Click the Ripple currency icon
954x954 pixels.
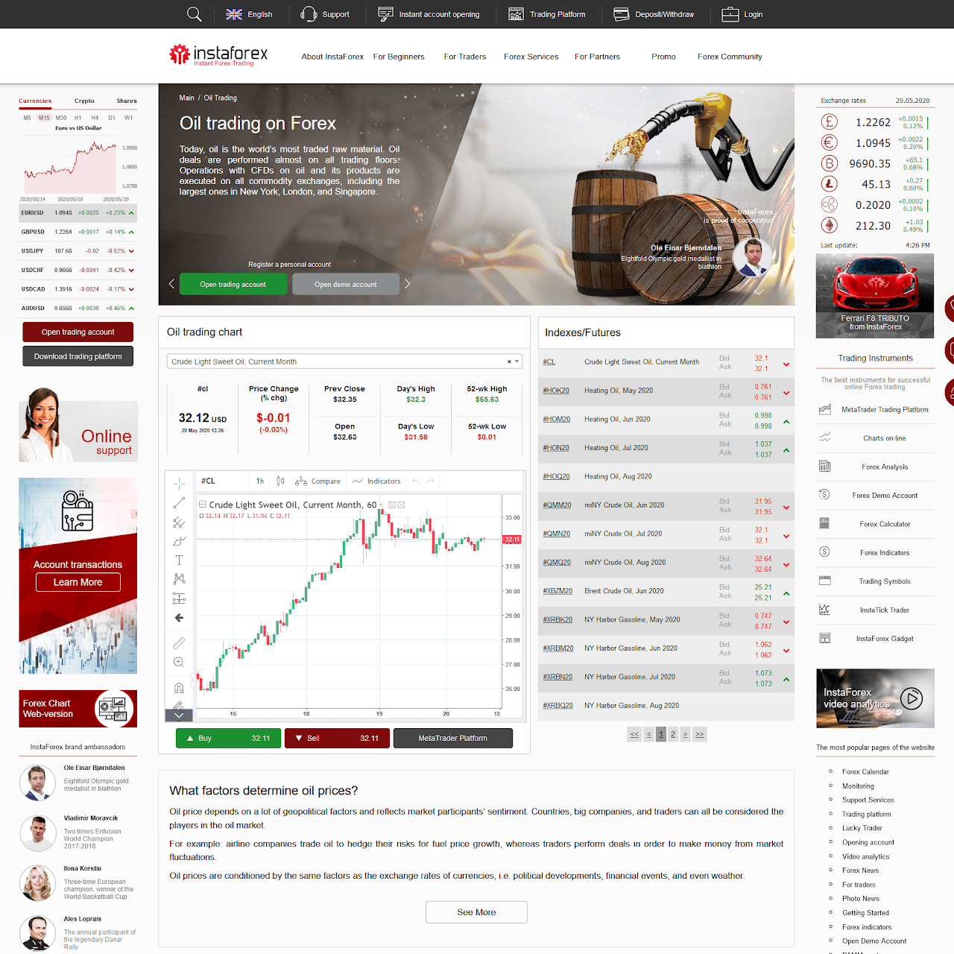[829, 205]
